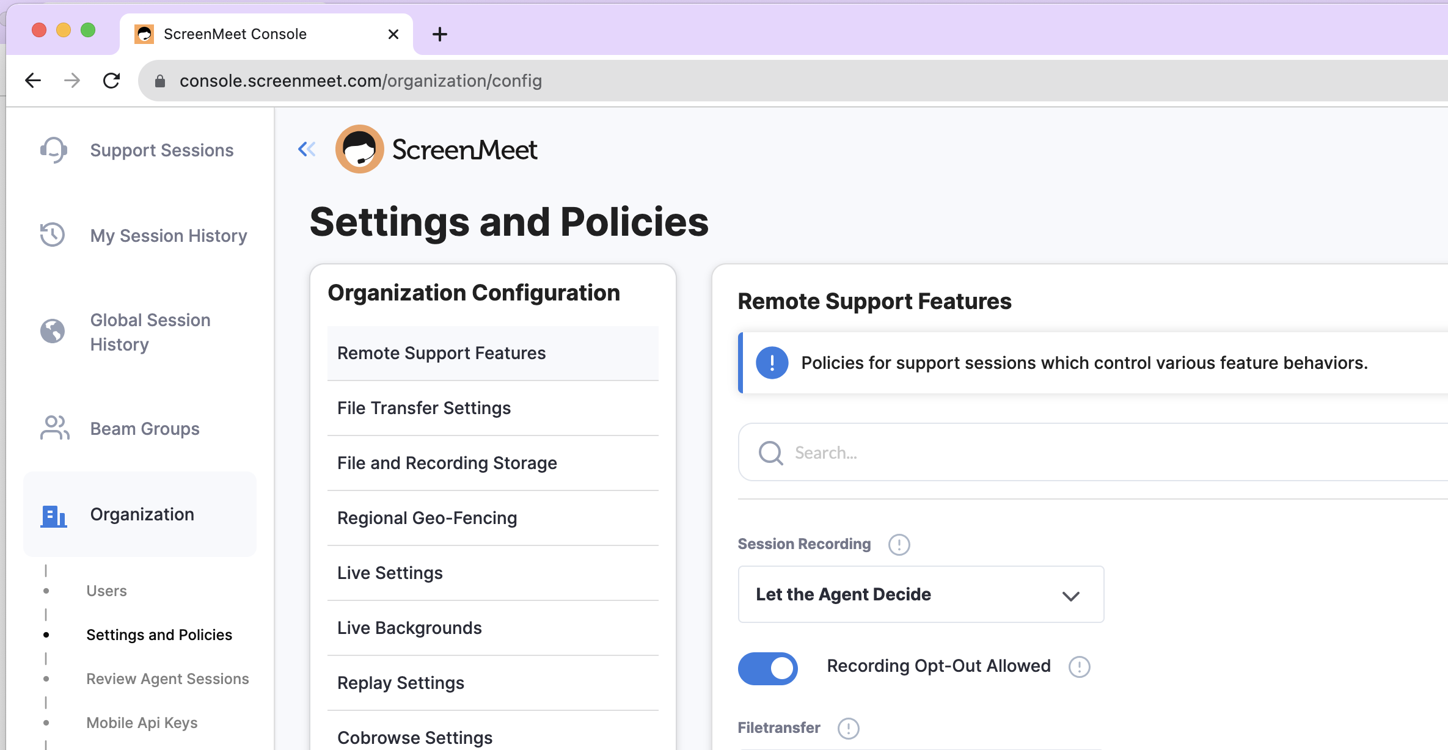Click the My Session History clock icon
Screen dimensions: 1448x750
click(x=53, y=235)
